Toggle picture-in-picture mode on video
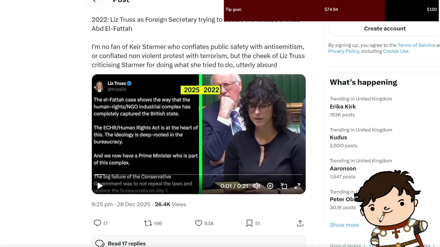This screenshot has height=247, width=440. [284, 186]
